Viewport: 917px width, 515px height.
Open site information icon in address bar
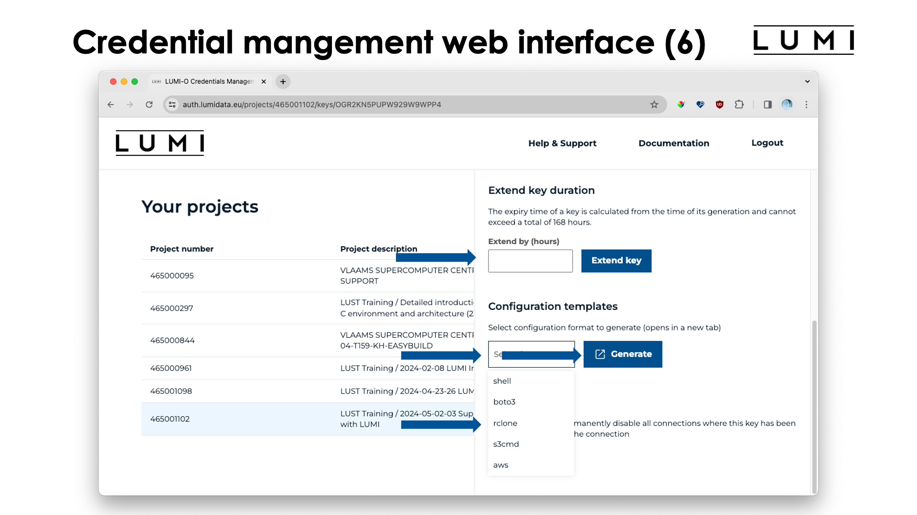(172, 104)
